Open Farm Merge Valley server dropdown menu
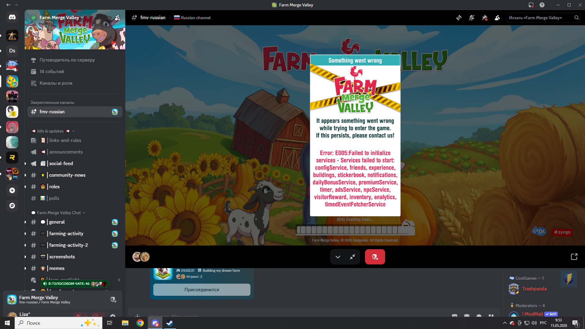 click(x=61, y=18)
